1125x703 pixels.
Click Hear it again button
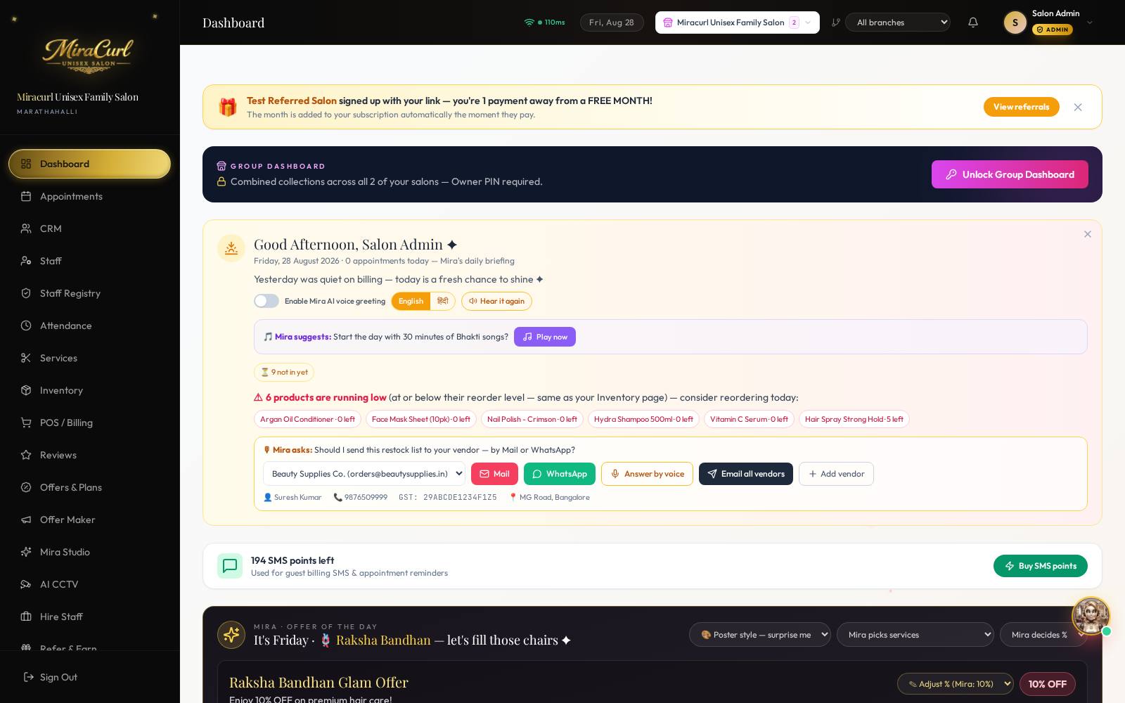pyautogui.click(x=496, y=301)
